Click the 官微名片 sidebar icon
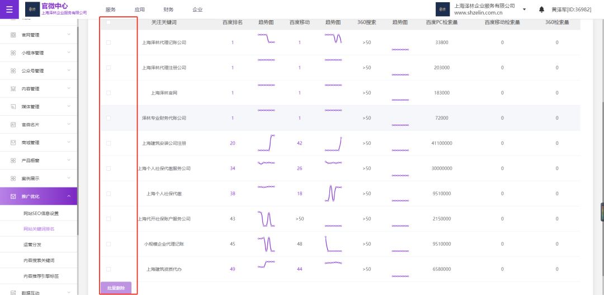604x295 pixels. (13, 124)
